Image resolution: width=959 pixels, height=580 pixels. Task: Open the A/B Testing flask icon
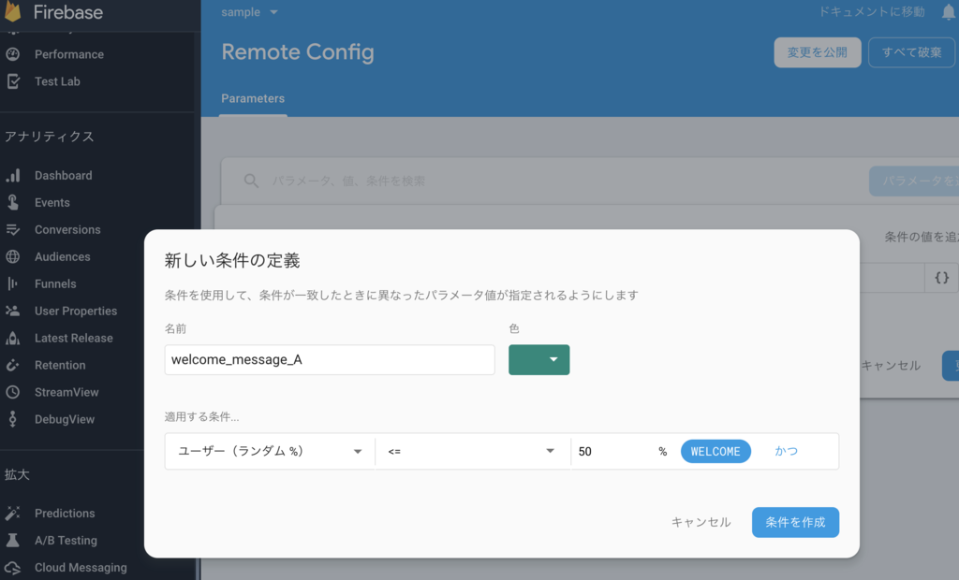pos(13,541)
